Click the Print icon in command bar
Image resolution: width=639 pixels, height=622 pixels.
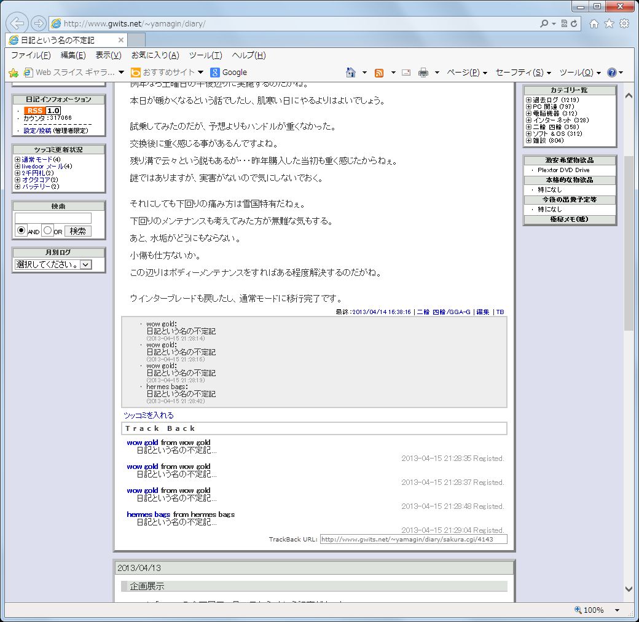(x=423, y=73)
